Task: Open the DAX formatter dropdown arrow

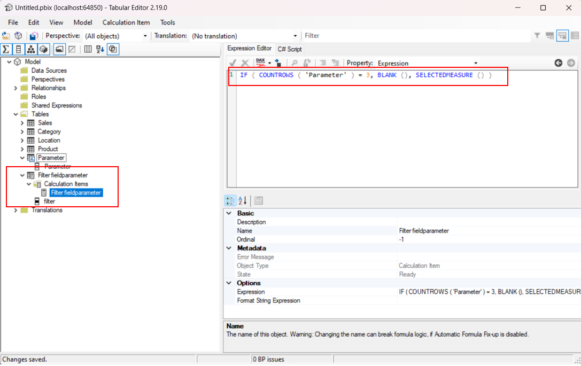Action: pyautogui.click(x=270, y=63)
